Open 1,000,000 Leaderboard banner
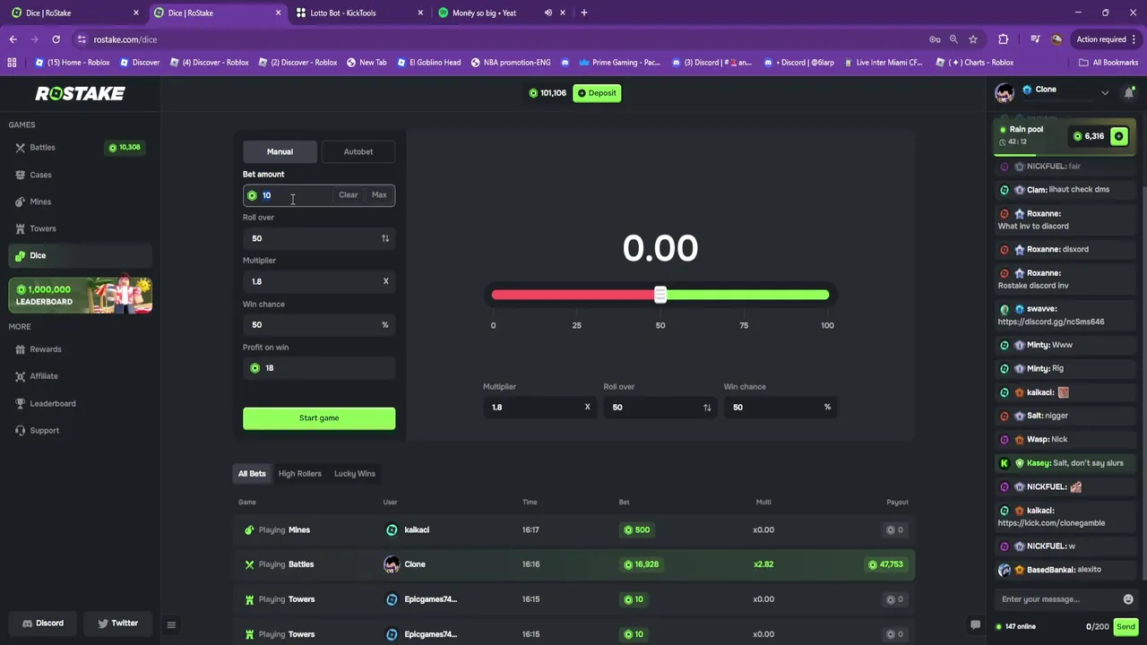Screen dimensions: 1147x645 (80, 296)
